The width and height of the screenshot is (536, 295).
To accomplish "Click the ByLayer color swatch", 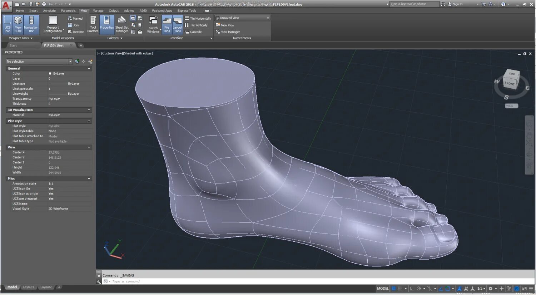I will (x=50, y=74).
